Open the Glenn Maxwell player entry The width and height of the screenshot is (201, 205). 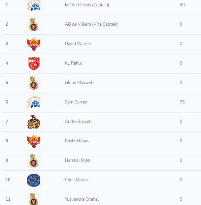pos(79,83)
